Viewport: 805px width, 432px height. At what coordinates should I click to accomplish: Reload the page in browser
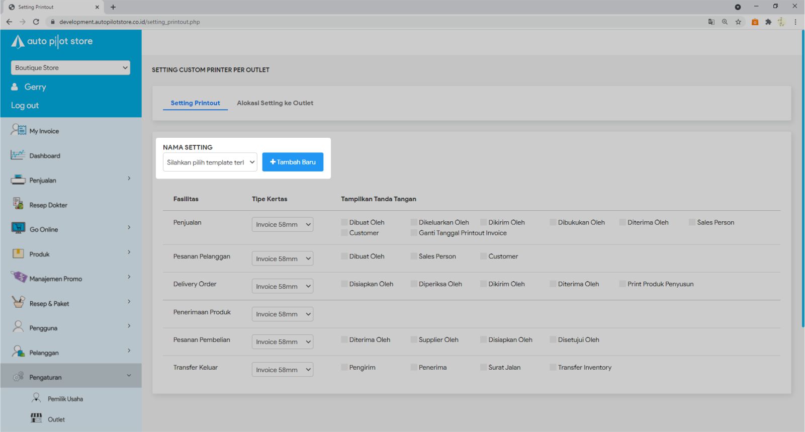point(36,22)
